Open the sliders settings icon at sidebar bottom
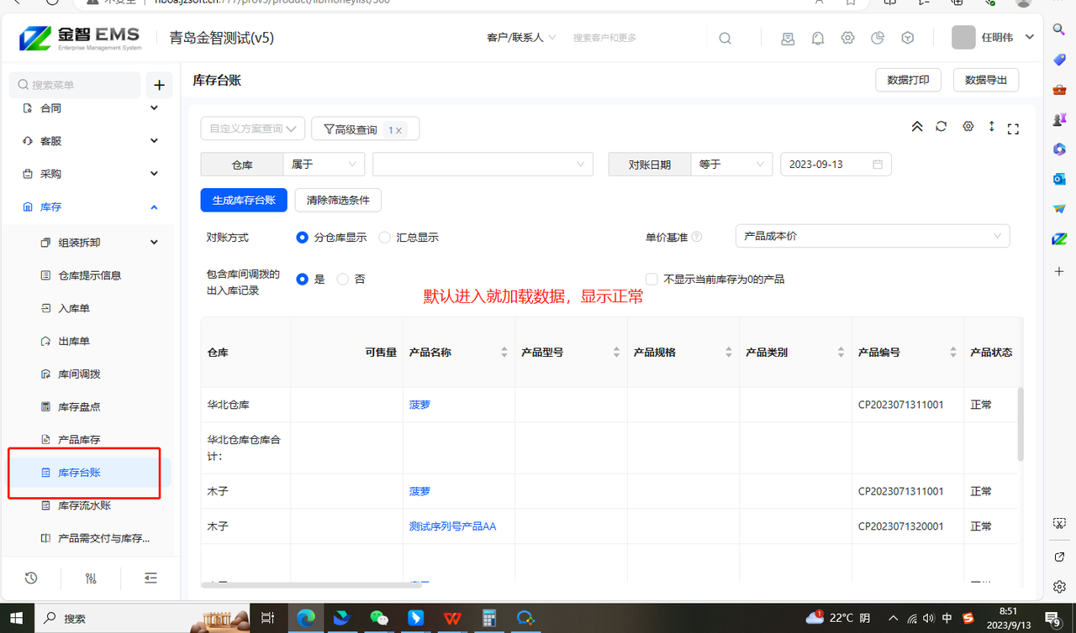Image resolution: width=1076 pixels, height=633 pixels. (91, 578)
